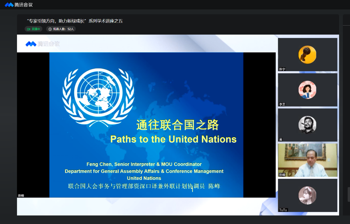This screenshot has height=224, width=350.
Task: Open the black-and-white avatar of participant 黄
Action: pos(307,125)
